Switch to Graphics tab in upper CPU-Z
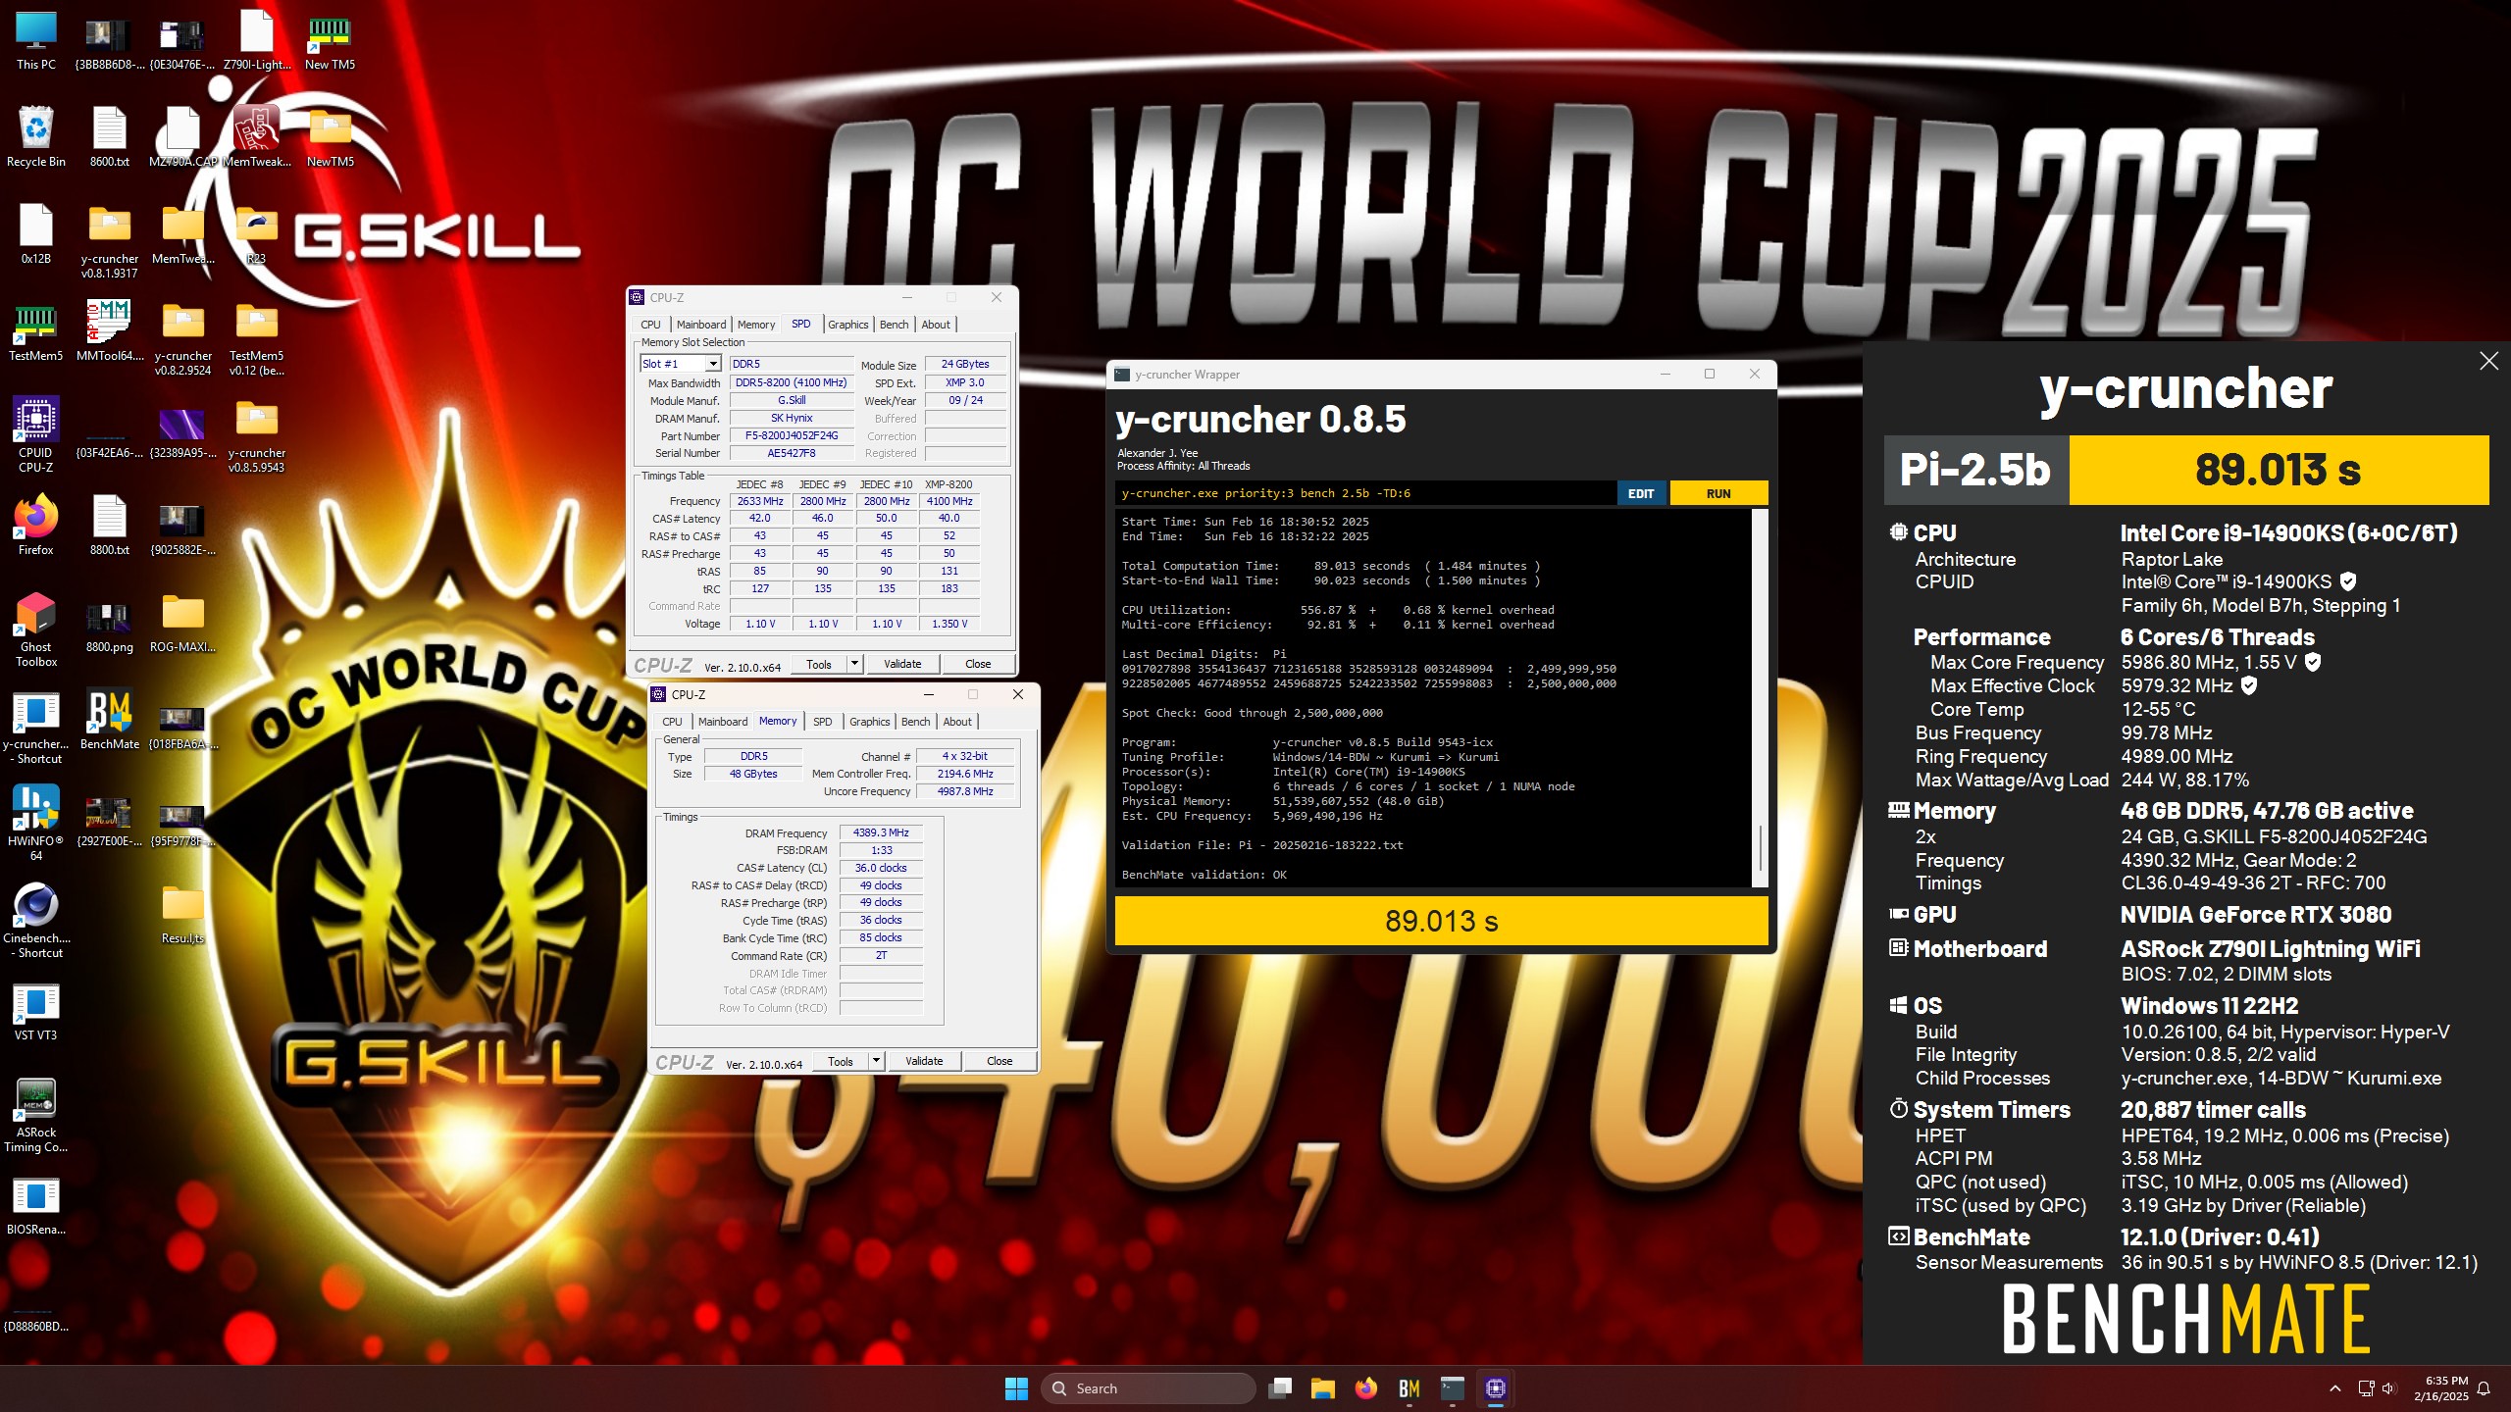 (847, 325)
